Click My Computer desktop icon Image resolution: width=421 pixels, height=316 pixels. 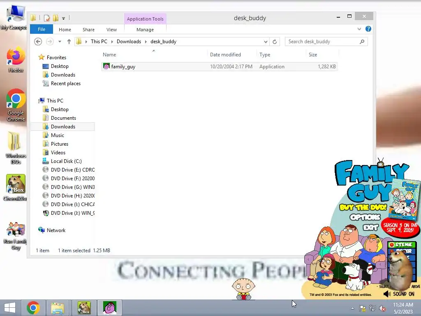pos(14,17)
